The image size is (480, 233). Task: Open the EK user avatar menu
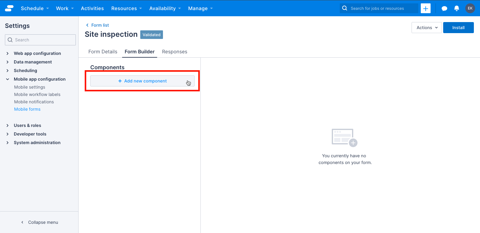pyautogui.click(x=470, y=8)
